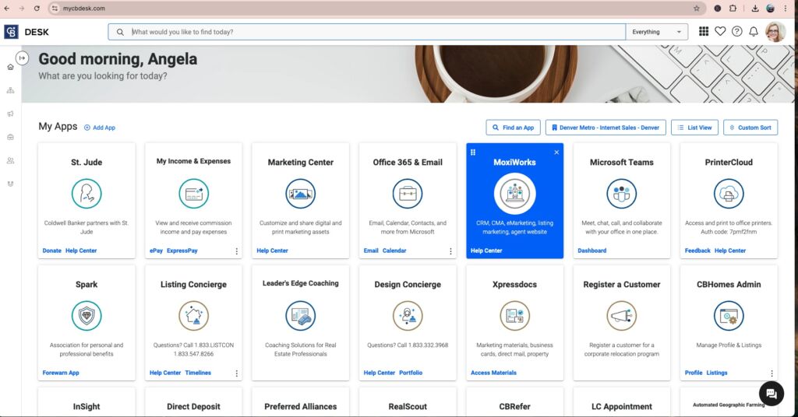798x417 pixels.
Task: Launch the Xpressdocs icon
Action: tap(514, 315)
